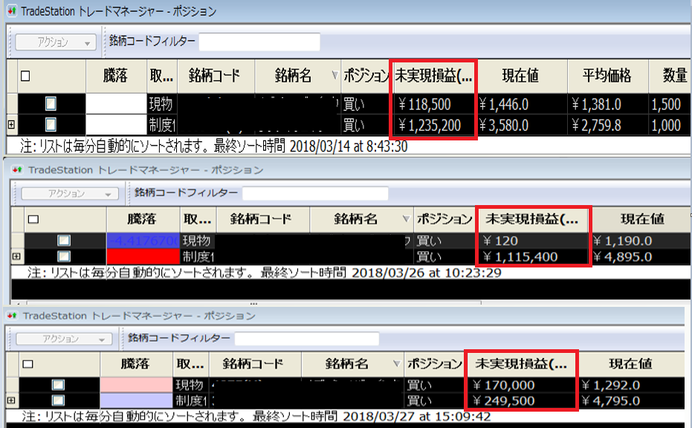Toggle the checkbox on the ¥1,115,400 row

pos(65,256)
